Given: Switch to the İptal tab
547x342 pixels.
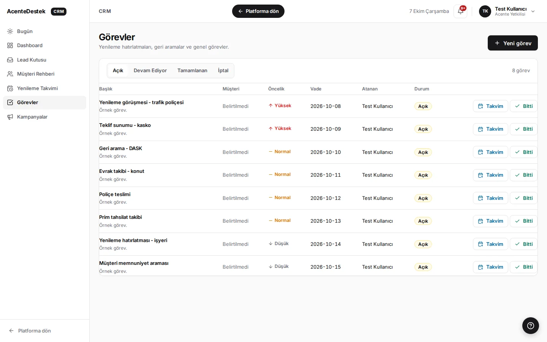Looking at the screenshot, I should [223, 71].
